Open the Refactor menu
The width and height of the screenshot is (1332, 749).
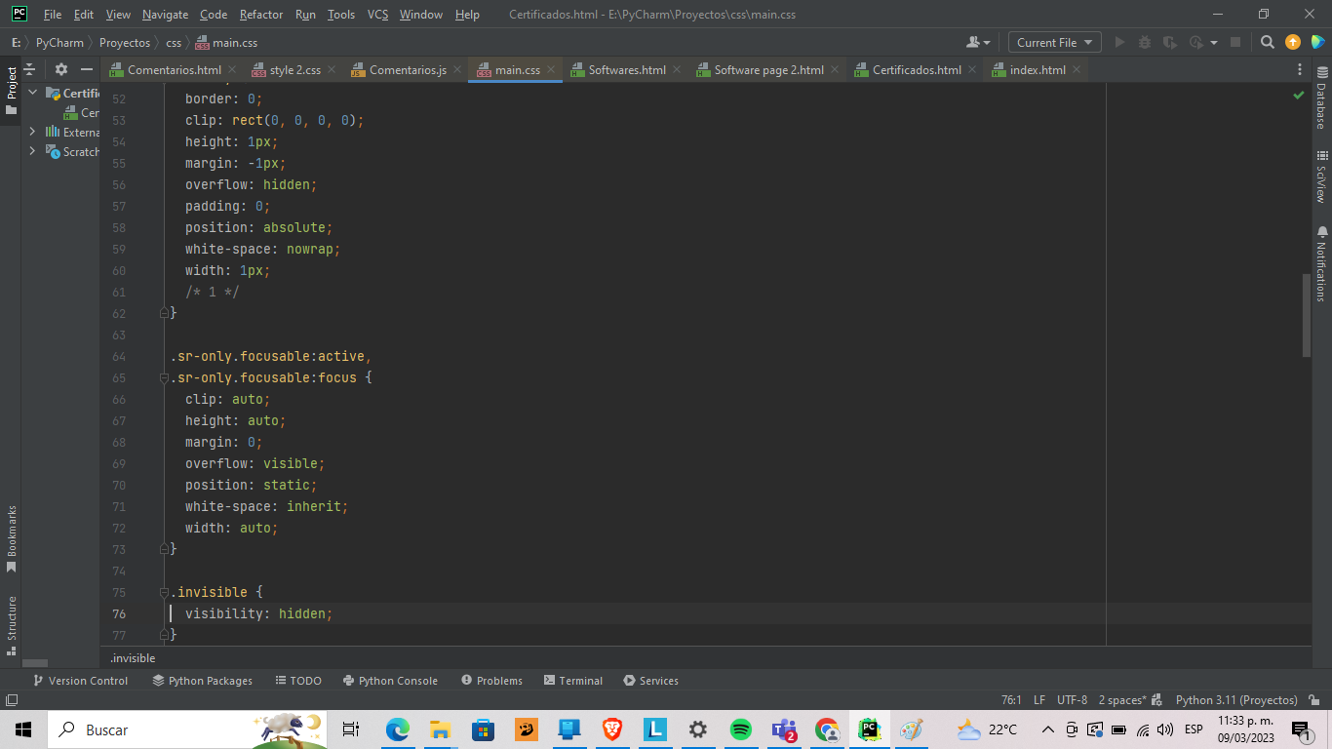tap(260, 15)
